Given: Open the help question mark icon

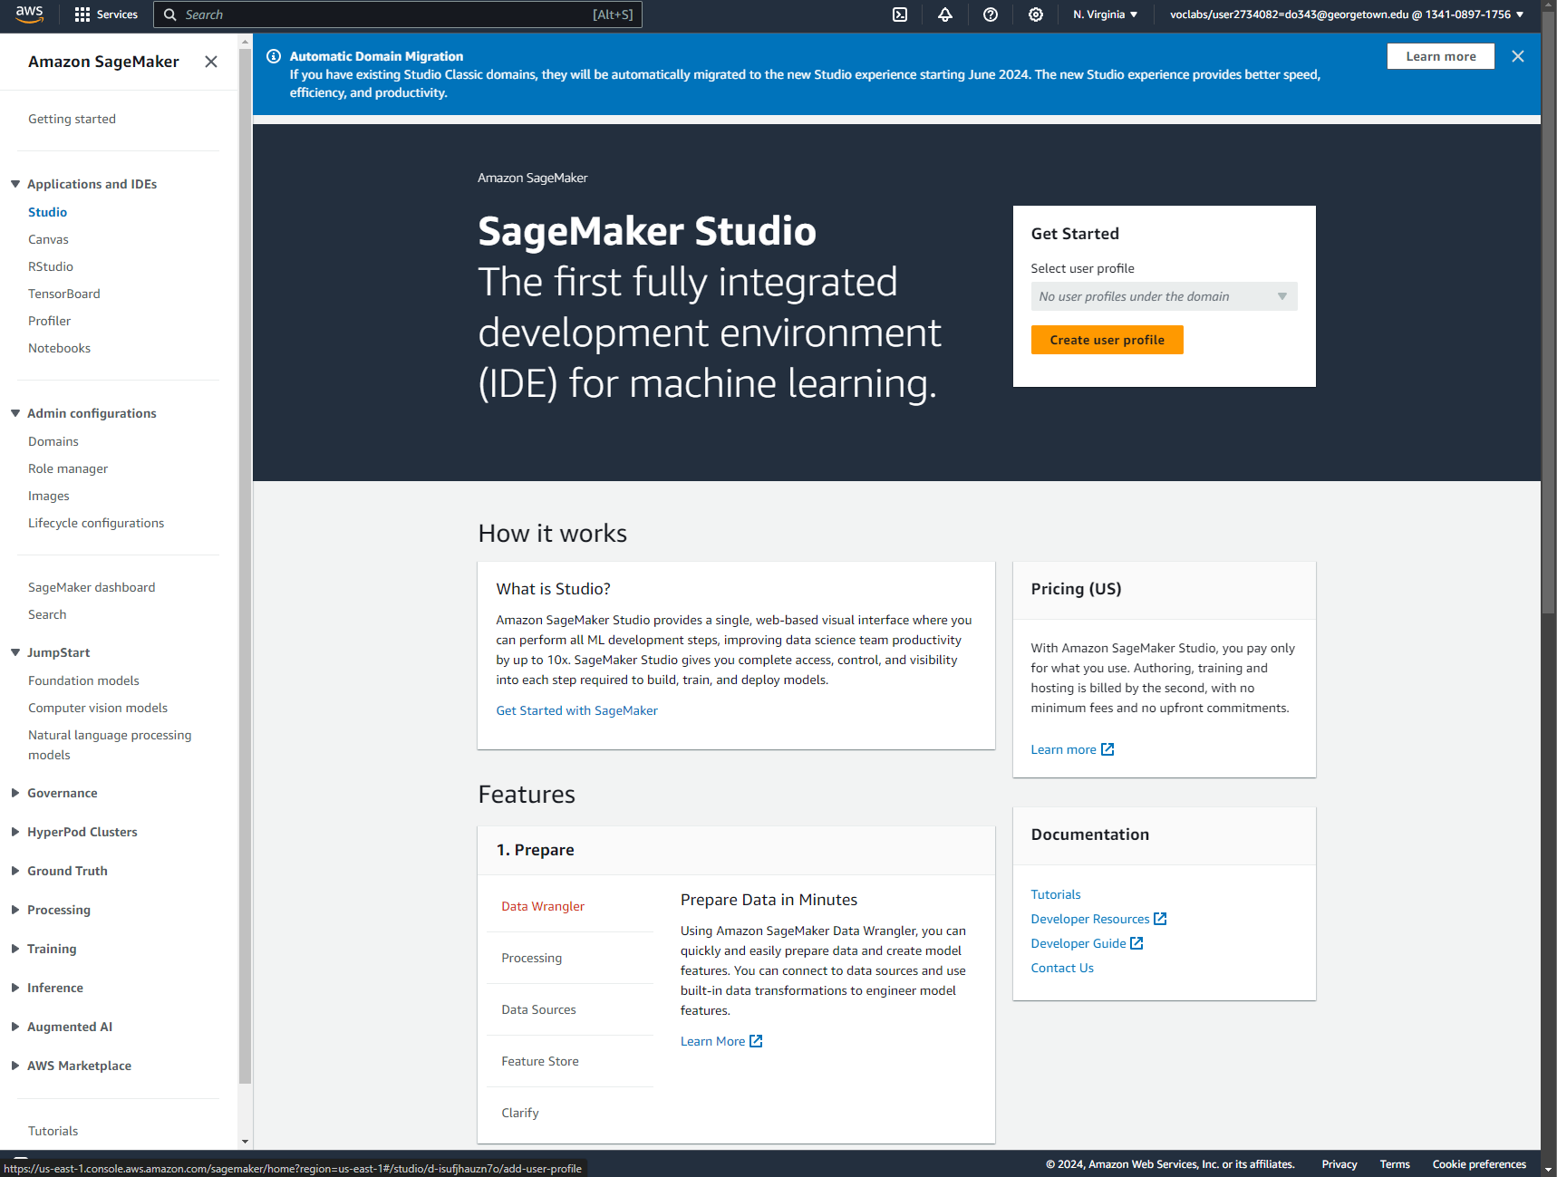Looking at the screenshot, I should click(991, 14).
